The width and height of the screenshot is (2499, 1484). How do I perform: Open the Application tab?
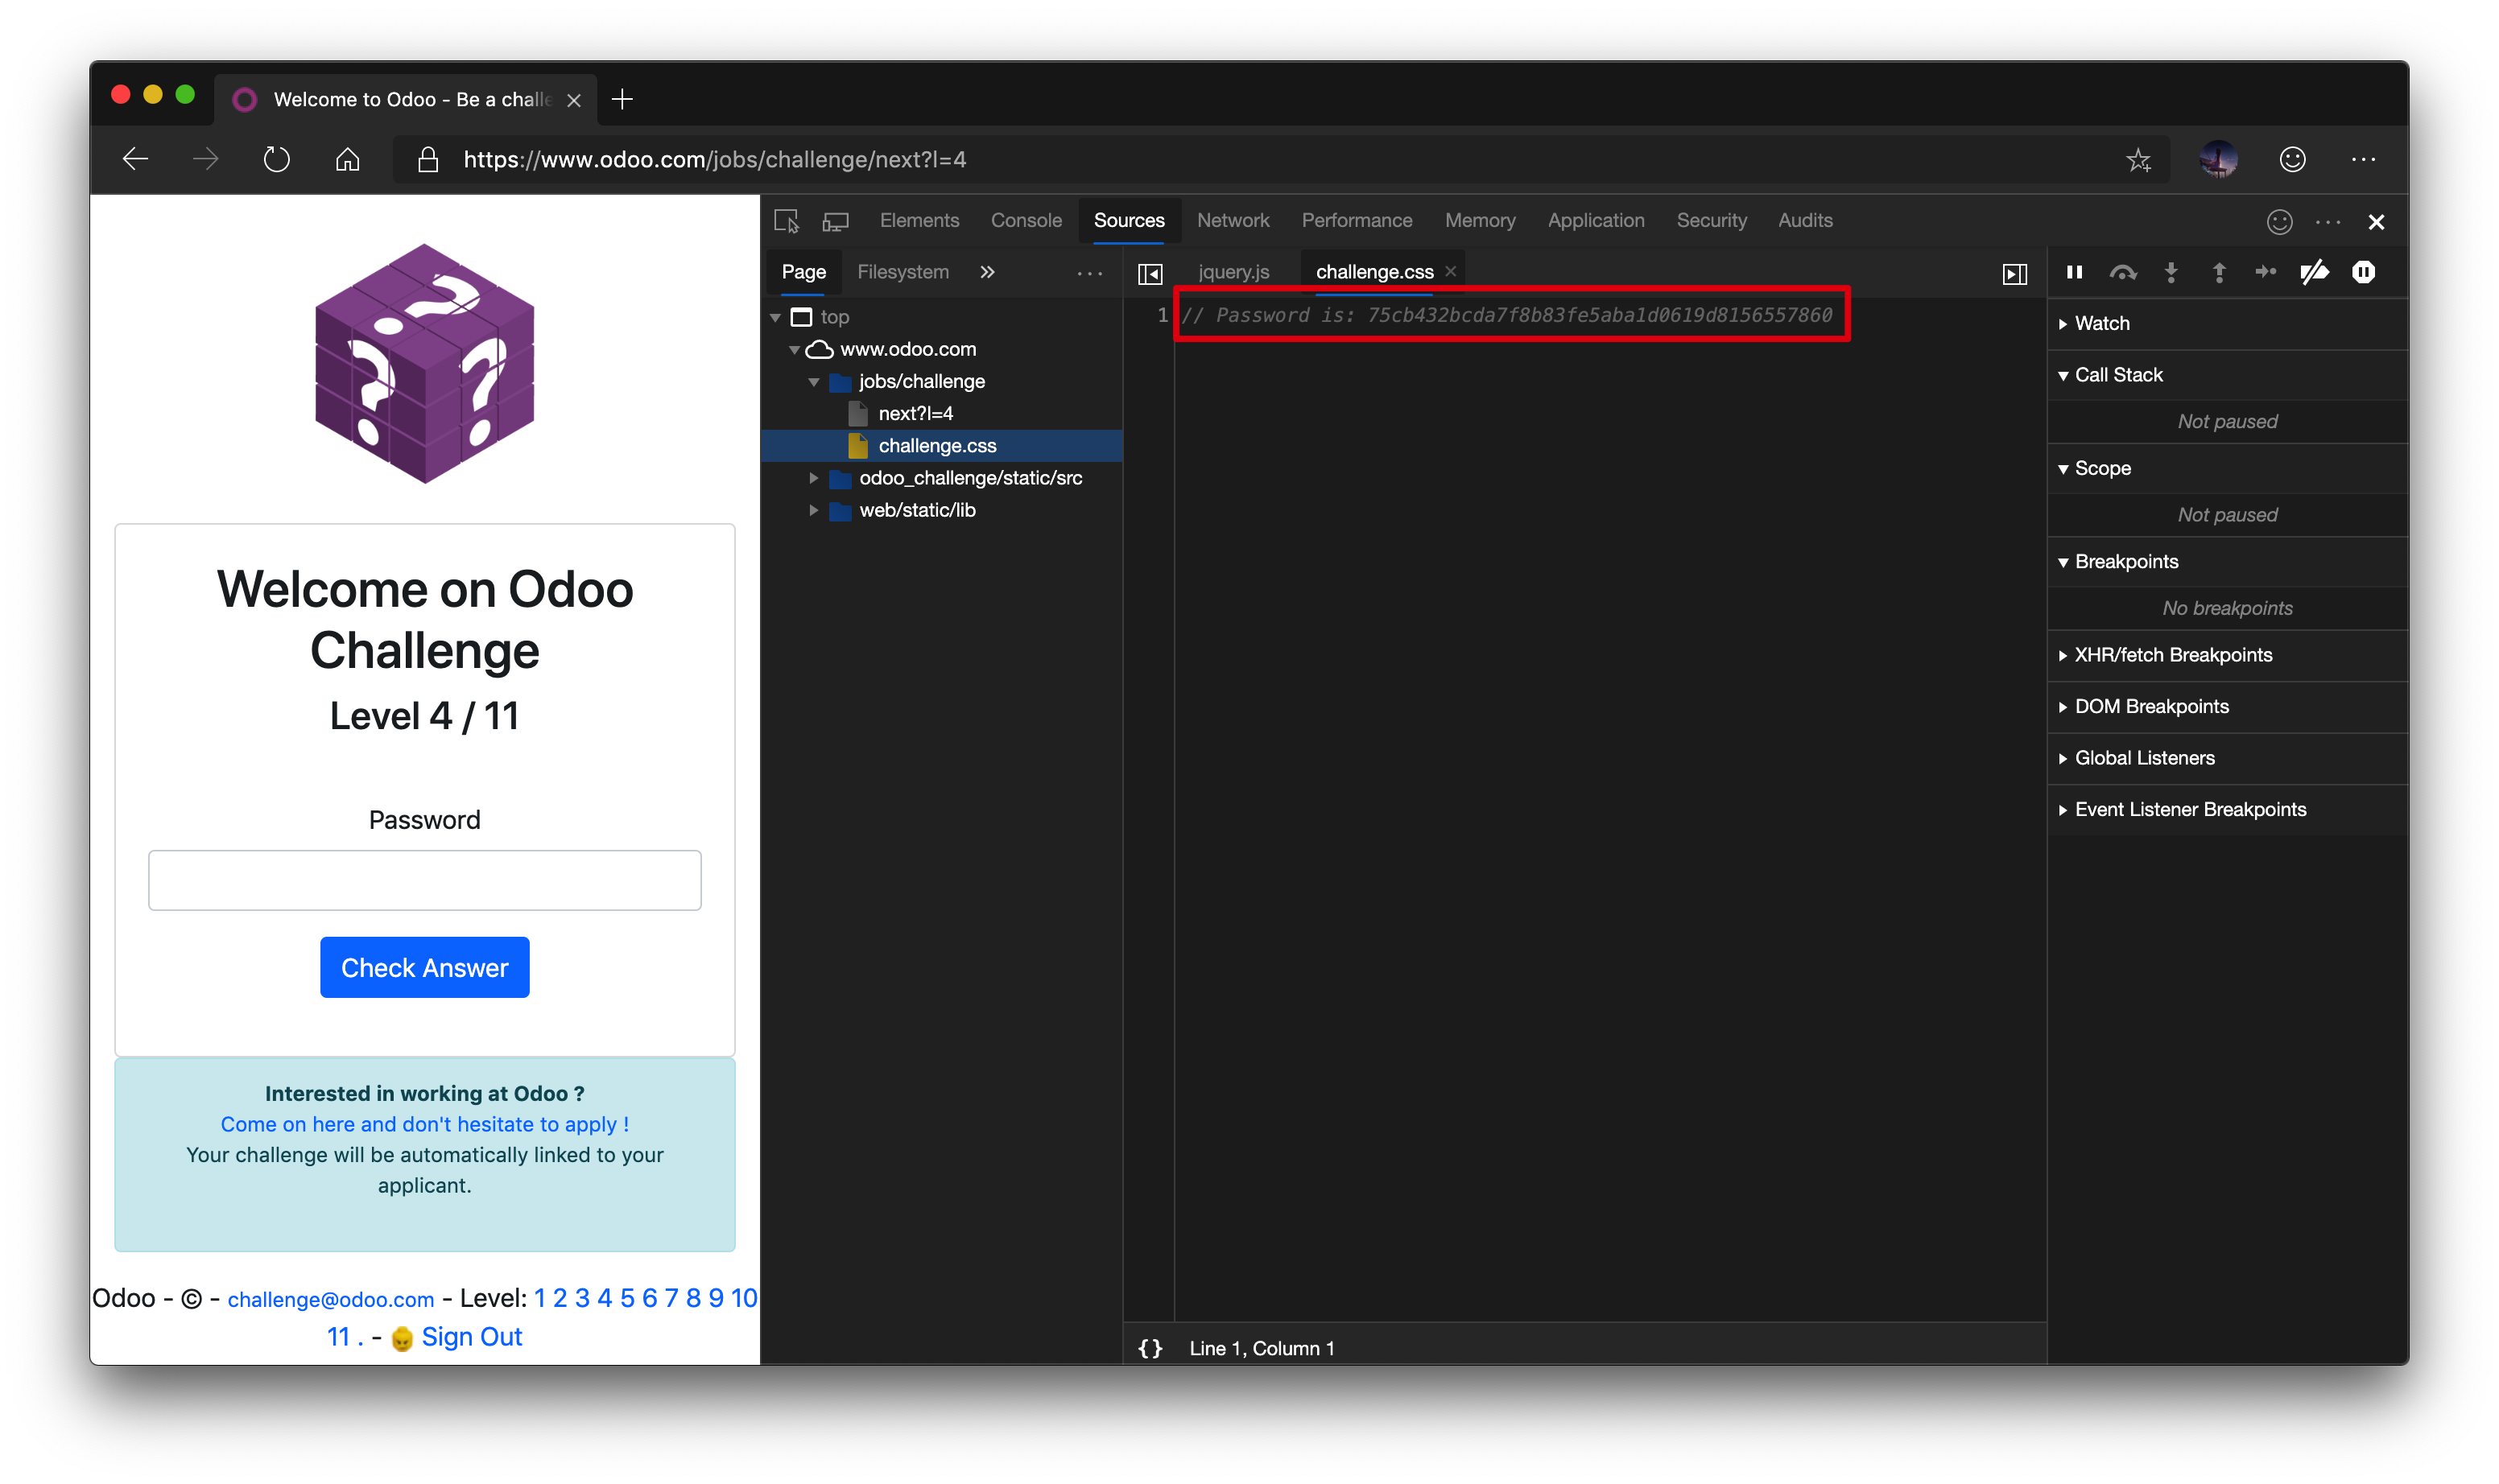(1596, 220)
